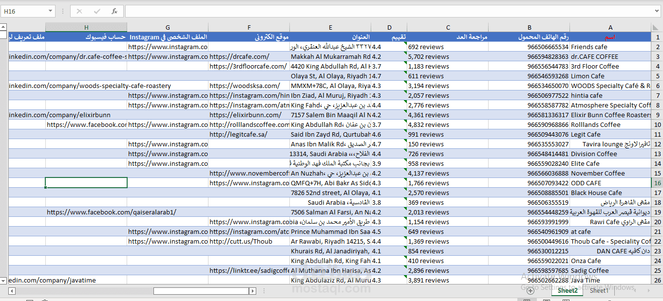Select column E header

pos(330,28)
